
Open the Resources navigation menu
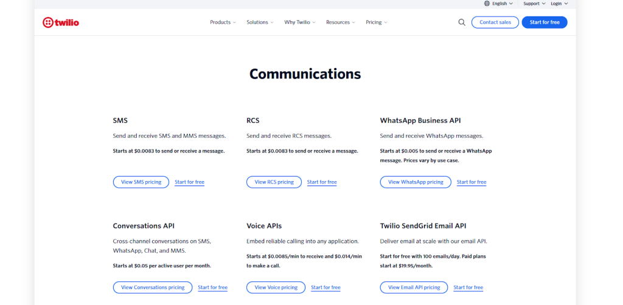click(x=340, y=22)
